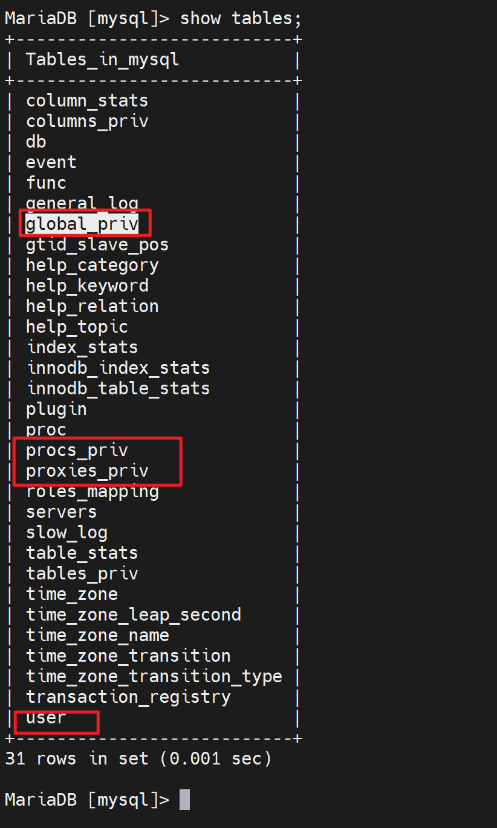Click the terminal cursor at the prompt
The width and height of the screenshot is (497, 828).
click(184, 800)
